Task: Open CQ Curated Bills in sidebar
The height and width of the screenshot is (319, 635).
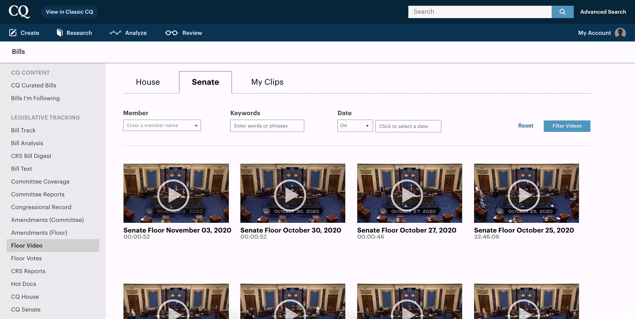Action: click(x=34, y=85)
